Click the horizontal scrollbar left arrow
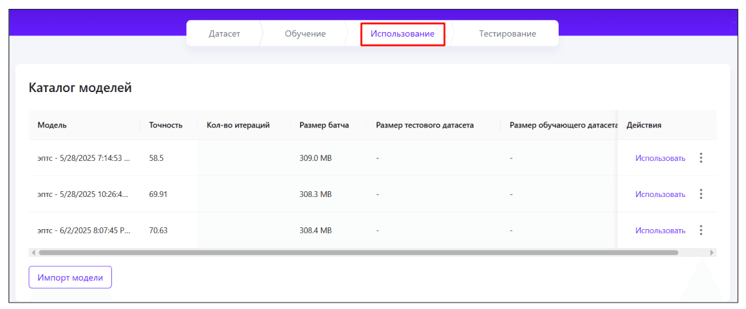 [33, 252]
